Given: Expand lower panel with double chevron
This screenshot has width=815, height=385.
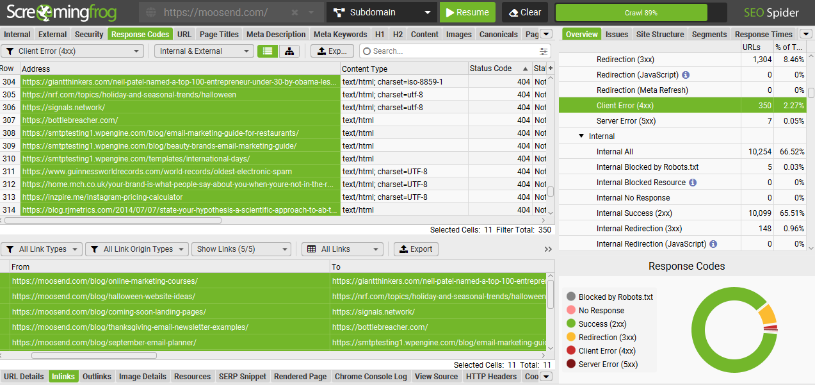Looking at the screenshot, I should 548,249.
